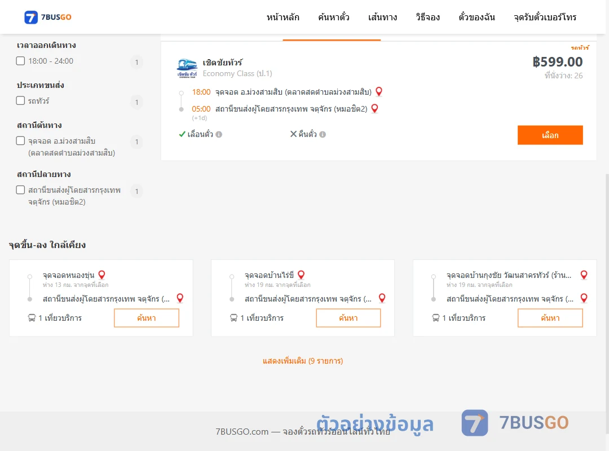Click จุดจอดหนองขุ่น stop name
Image resolution: width=609 pixels, height=451 pixels.
click(x=68, y=276)
